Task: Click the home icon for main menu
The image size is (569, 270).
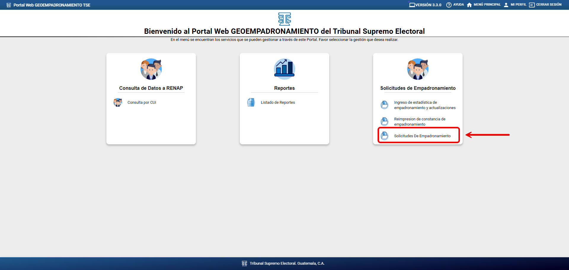Action: 469,5
